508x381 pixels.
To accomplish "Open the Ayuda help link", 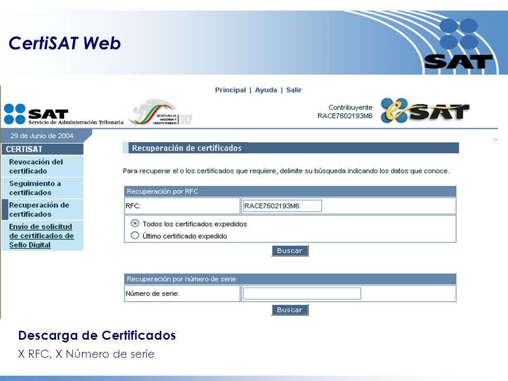I will 266,90.
